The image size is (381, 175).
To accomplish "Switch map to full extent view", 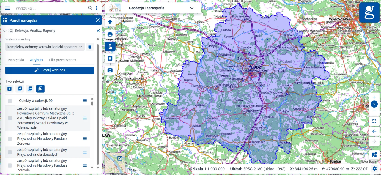I will [x=374, y=121].
